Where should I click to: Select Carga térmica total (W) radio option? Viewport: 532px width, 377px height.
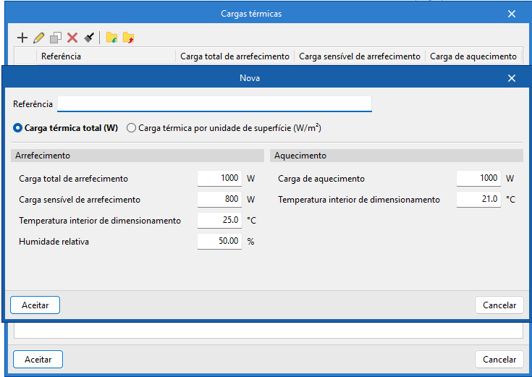point(18,128)
